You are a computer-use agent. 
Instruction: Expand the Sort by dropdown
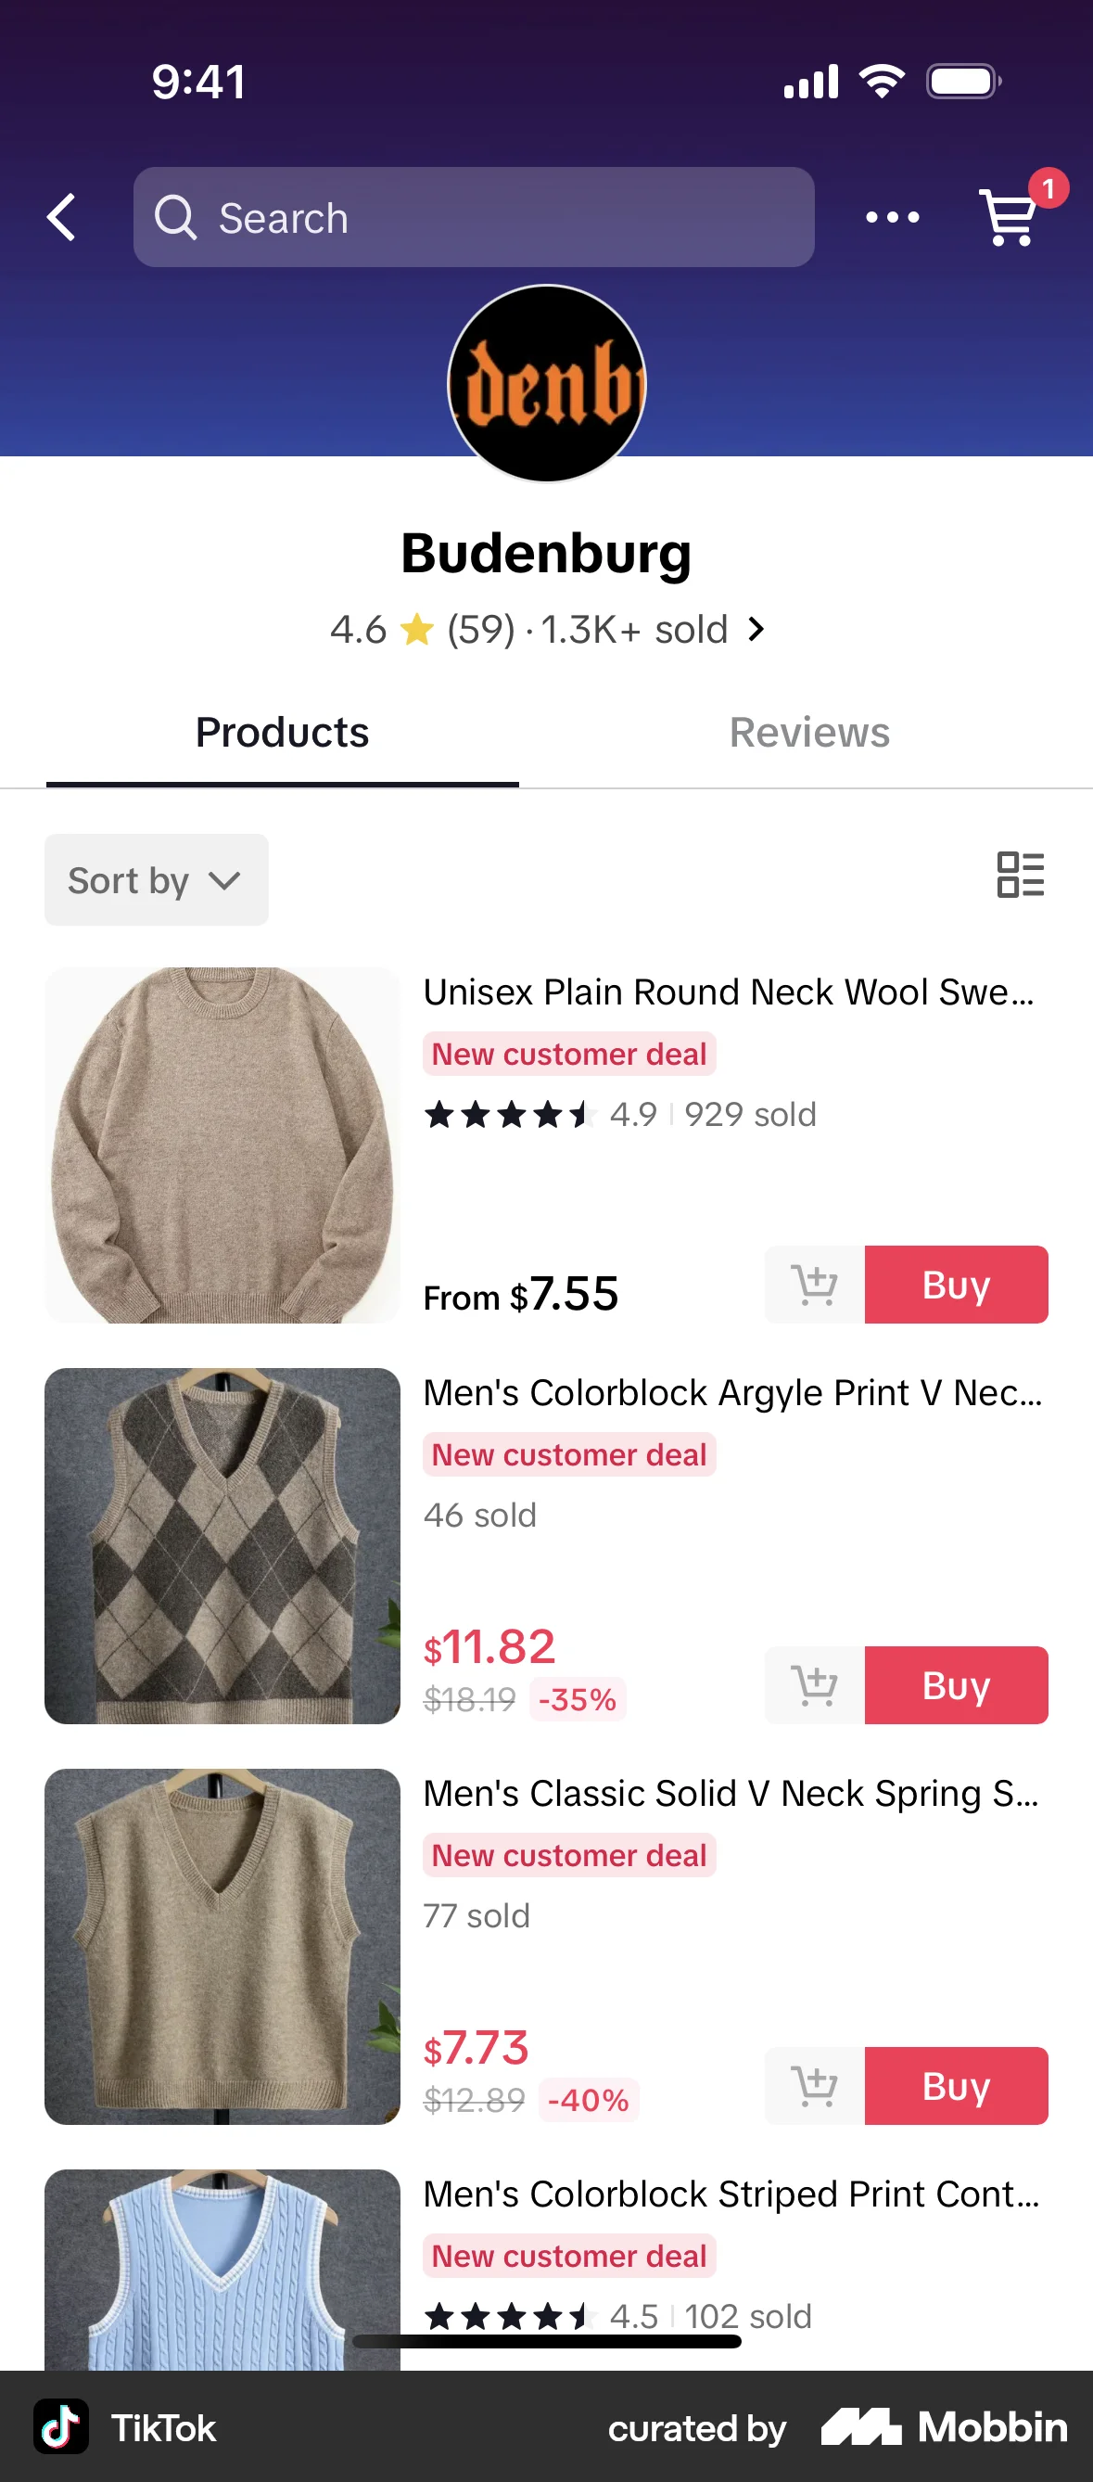tap(156, 879)
